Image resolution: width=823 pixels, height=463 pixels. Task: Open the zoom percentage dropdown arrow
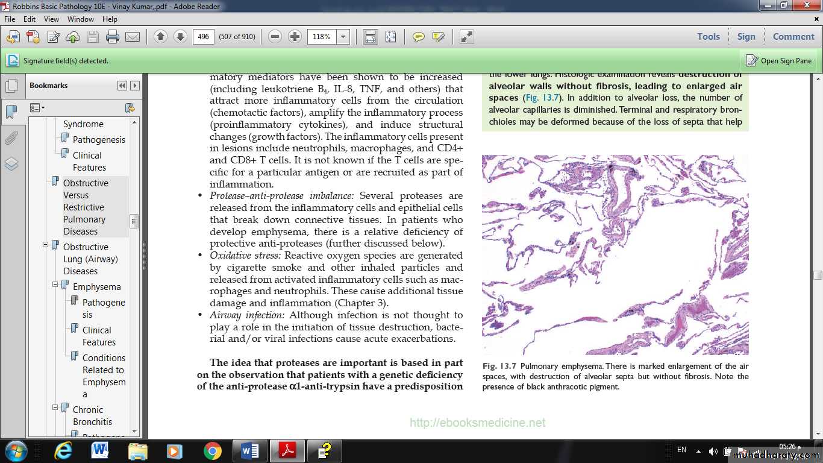point(343,37)
